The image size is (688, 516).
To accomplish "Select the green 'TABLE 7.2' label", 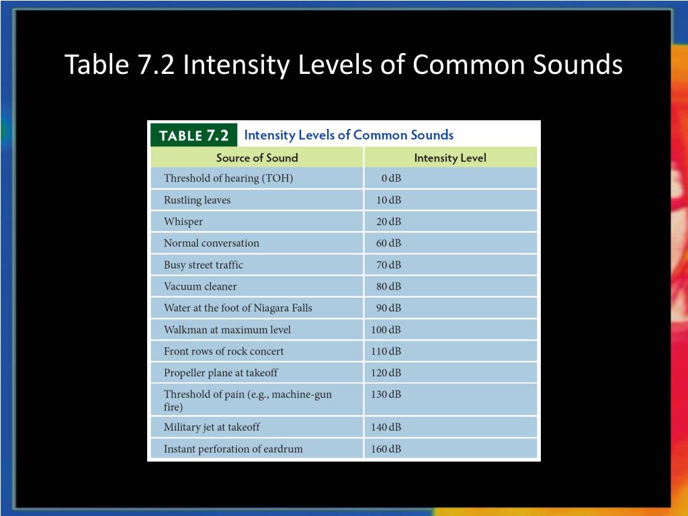I will (x=193, y=135).
